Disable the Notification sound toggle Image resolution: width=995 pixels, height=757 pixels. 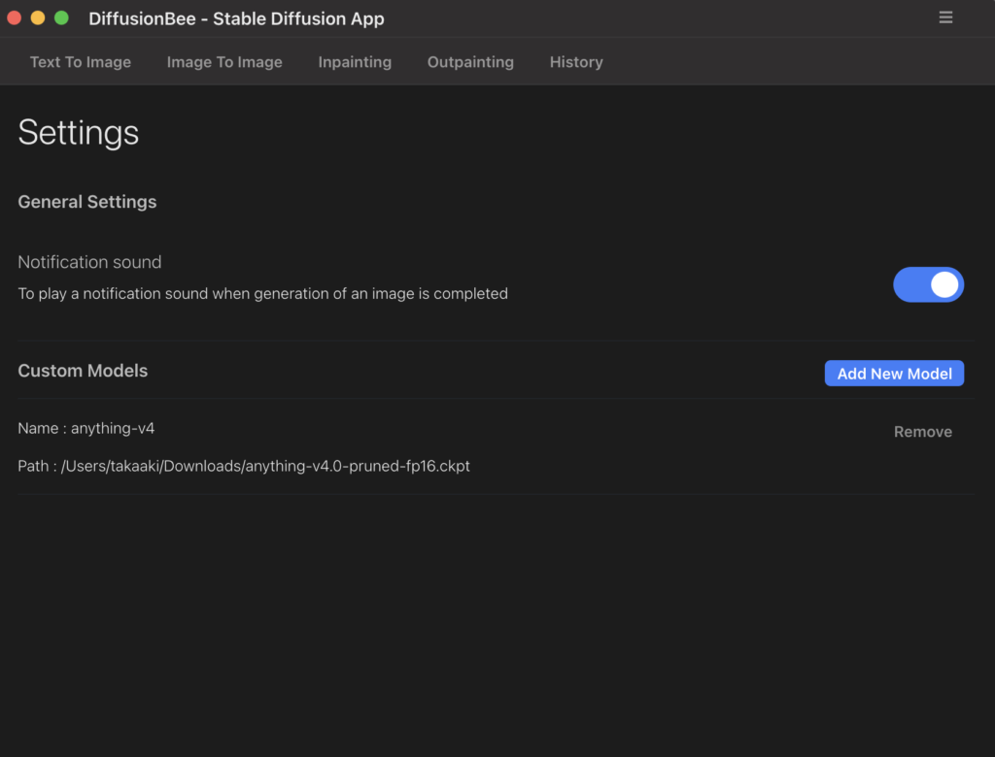928,284
